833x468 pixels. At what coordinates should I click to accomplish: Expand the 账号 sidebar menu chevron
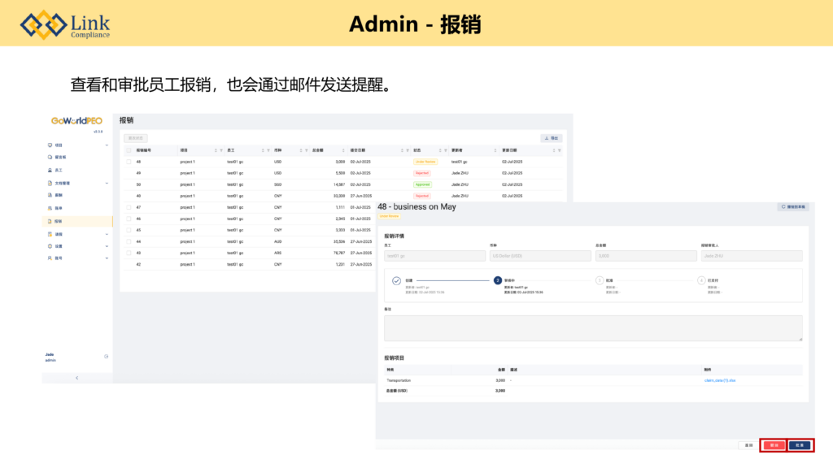pyautogui.click(x=107, y=258)
